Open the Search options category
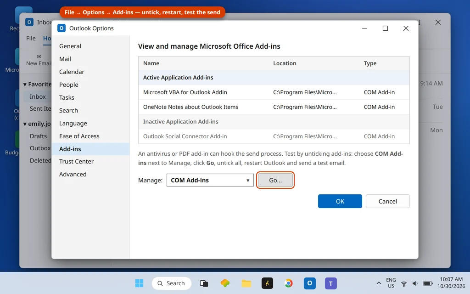The height and width of the screenshot is (294, 470). pos(90,110)
